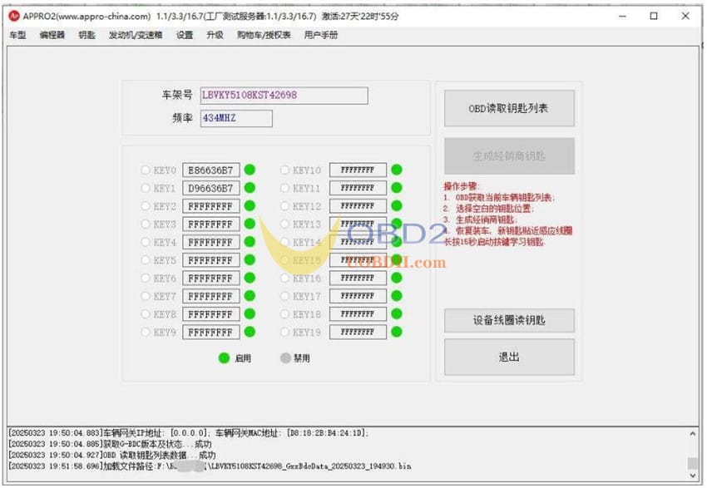
Task: Click the log line 'OBD 读取钥匙列表数据...成功'
Action: [x=111, y=455]
